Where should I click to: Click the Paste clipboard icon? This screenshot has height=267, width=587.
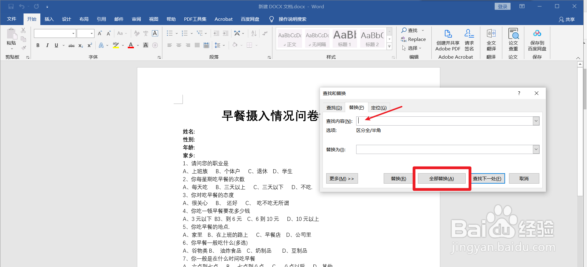click(x=11, y=34)
